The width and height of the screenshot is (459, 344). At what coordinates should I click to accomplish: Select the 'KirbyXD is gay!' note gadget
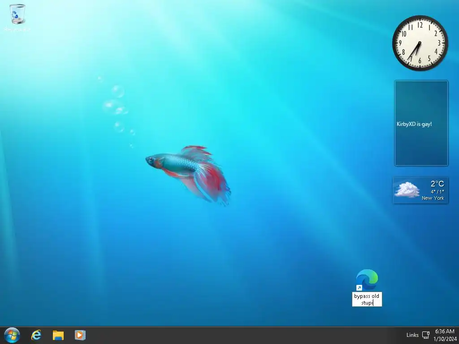[x=421, y=123]
